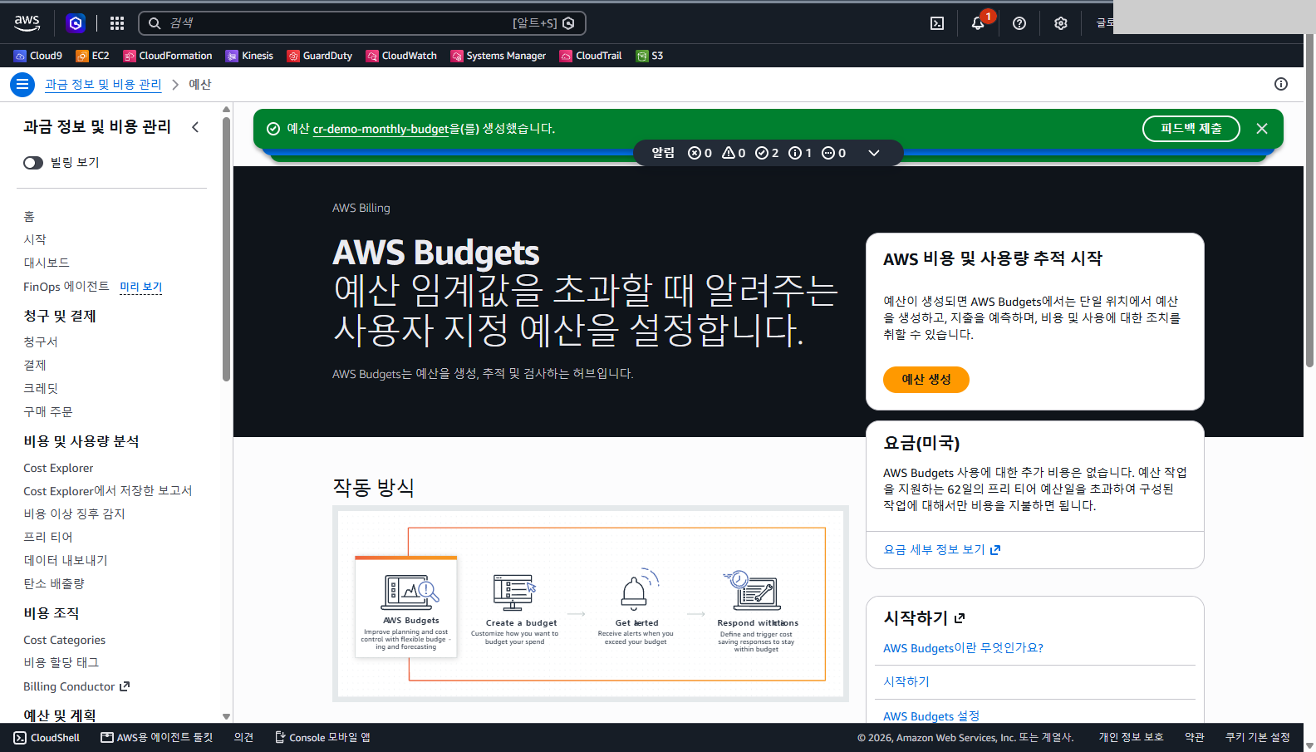The image size is (1316, 752).
Task: Launch CloudShell from the top bar icon
Action: pyautogui.click(x=937, y=23)
